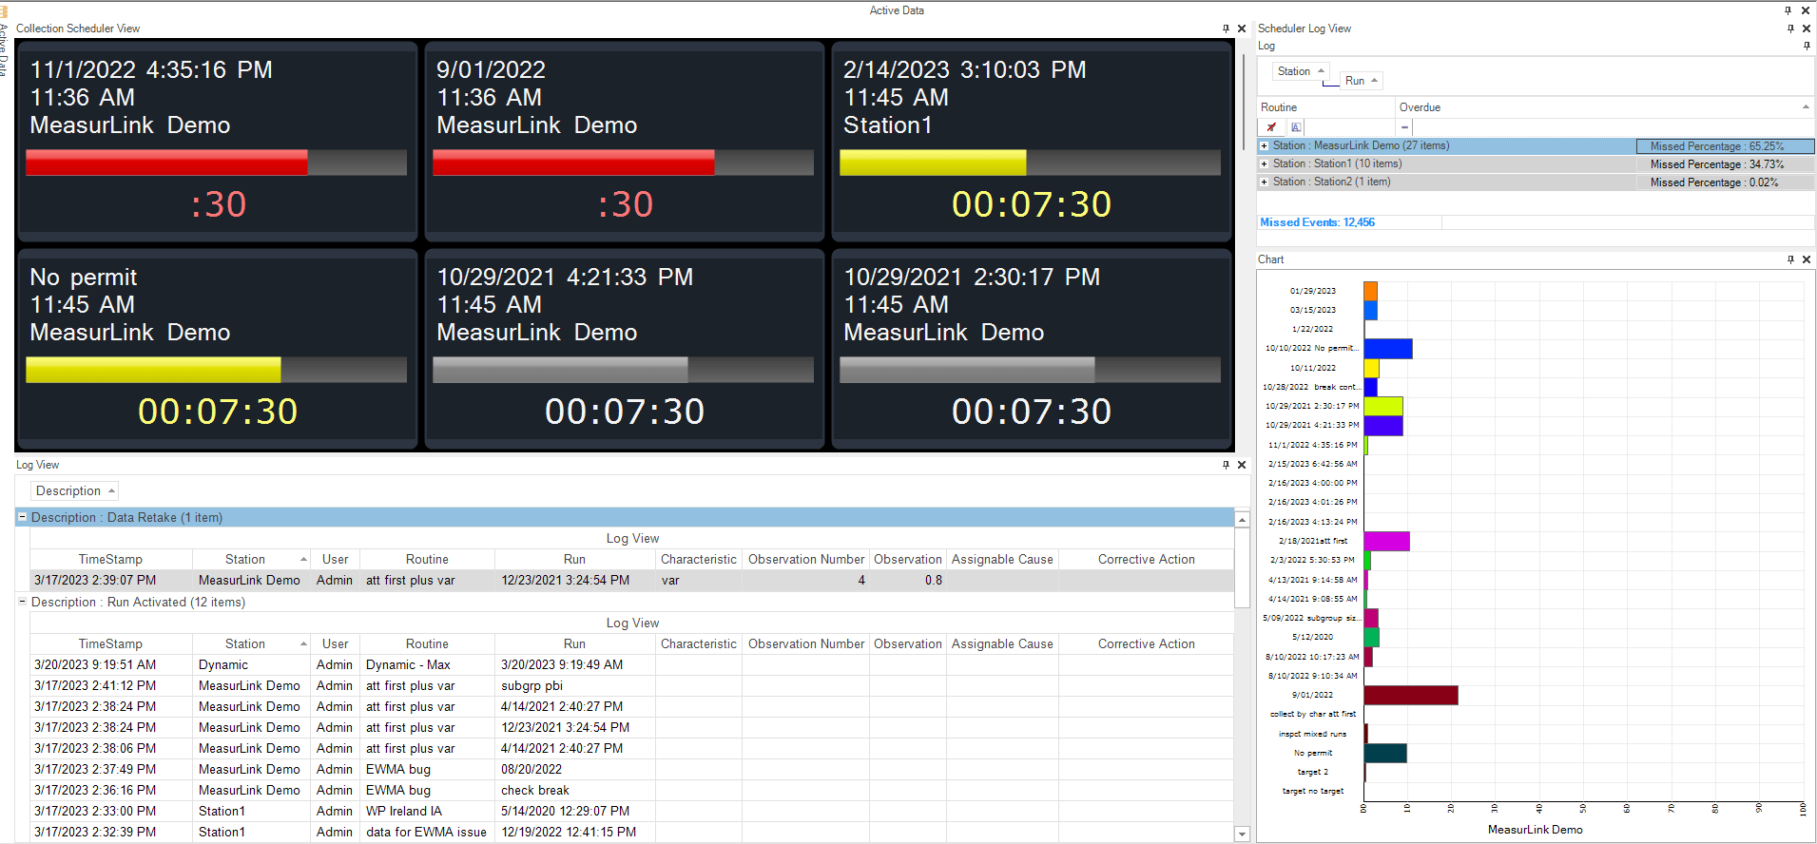Open Overdue filter condition selector icon
The height and width of the screenshot is (844, 1817).
(x=1404, y=126)
